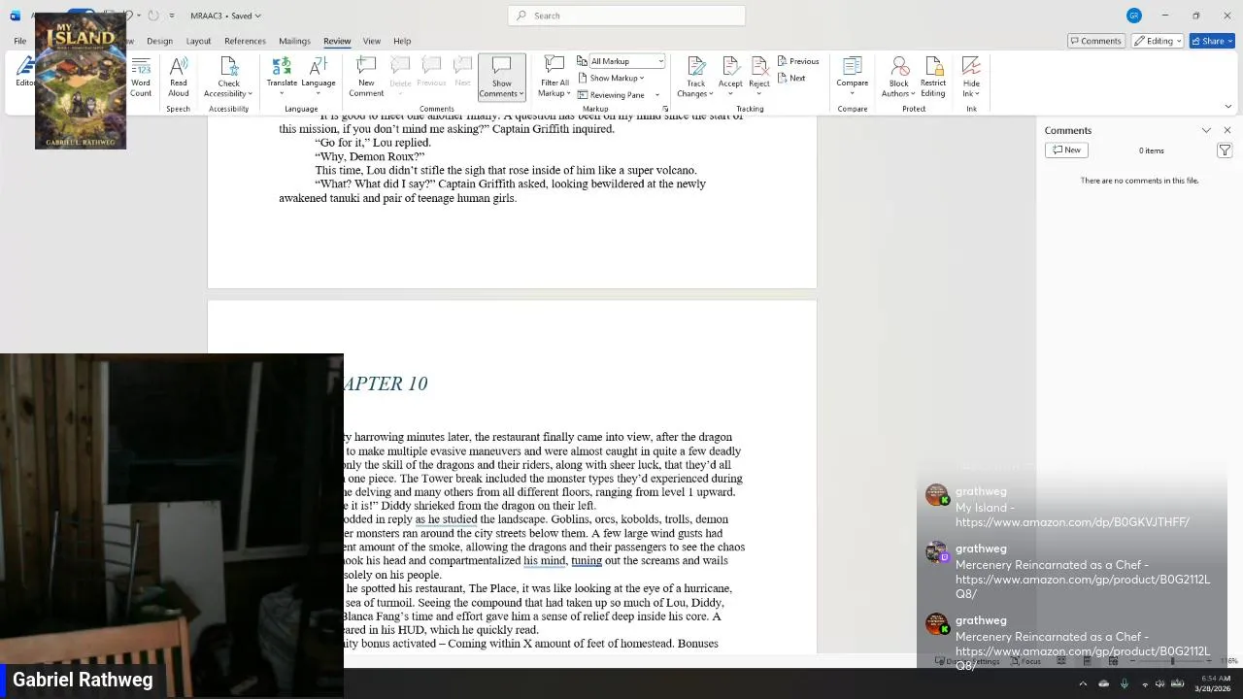Select Print Layout view in status bar
Image resolution: width=1243 pixels, height=699 pixels.
[1087, 661]
